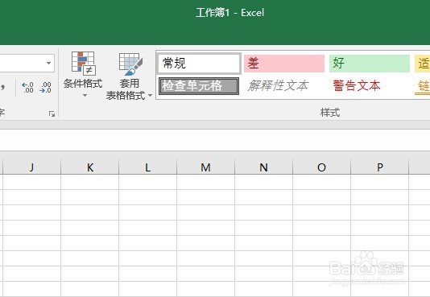Click the Format as Table (套用表格格式) icon
Image resolution: width=430 pixels, height=297 pixels.
130,64
